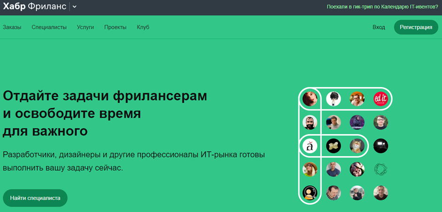Select the red-haired woman avatar

[310, 99]
